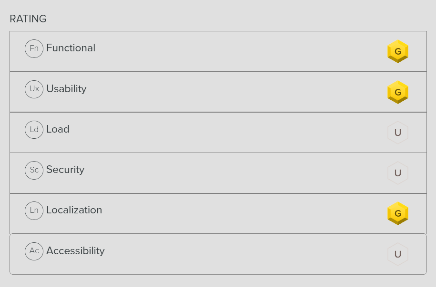Image resolution: width=436 pixels, height=287 pixels.
Task: Click the Ac circle icon beside Accessibility
Action: pos(34,251)
